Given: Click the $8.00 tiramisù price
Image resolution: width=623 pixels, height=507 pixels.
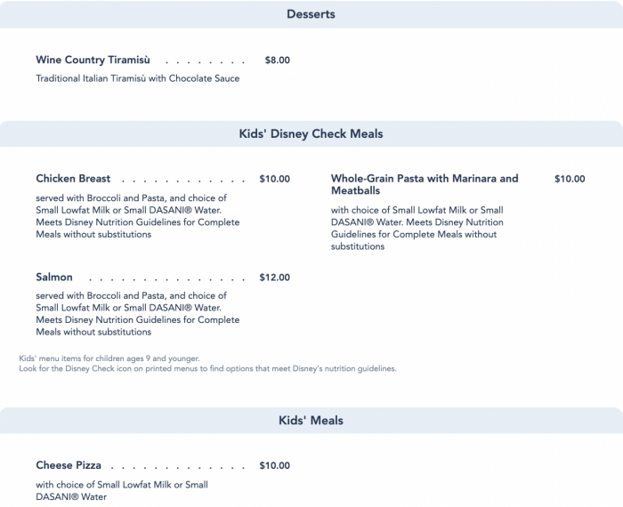Looking at the screenshot, I should pos(278,60).
